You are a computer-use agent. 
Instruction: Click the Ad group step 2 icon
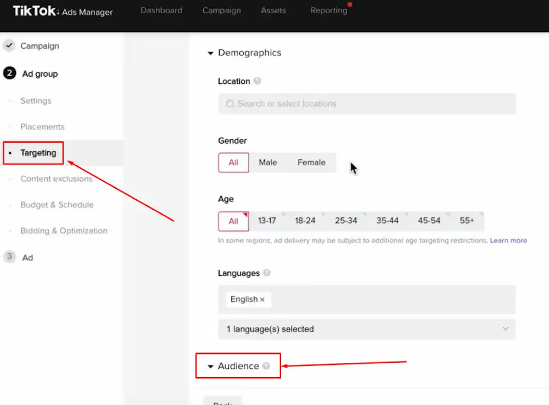(9, 74)
